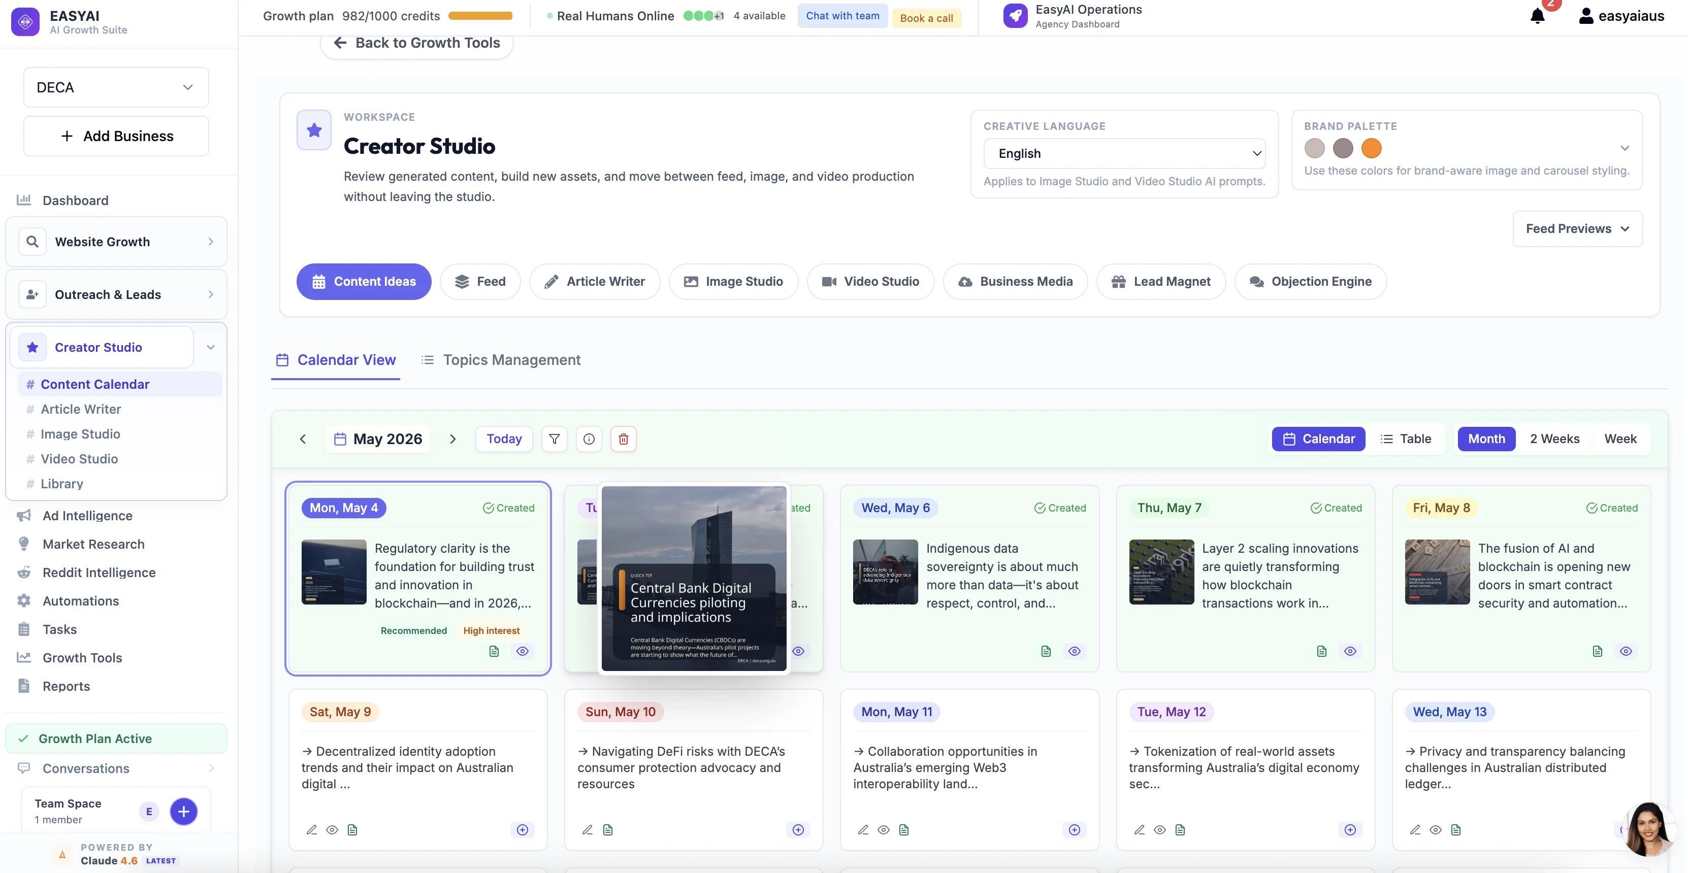Toggle eye preview on Thu, May 7 card
Image resolution: width=1688 pixels, height=873 pixels.
1350,651
